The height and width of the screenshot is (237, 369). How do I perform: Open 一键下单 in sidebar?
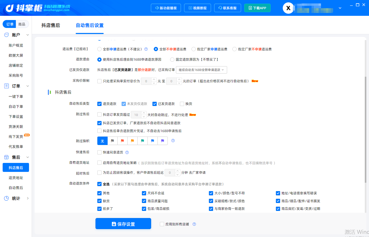16,96
